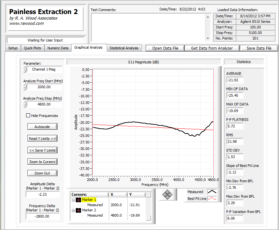
Task: Click the MAX OF DATA value -19.69
Action: click(235, 111)
